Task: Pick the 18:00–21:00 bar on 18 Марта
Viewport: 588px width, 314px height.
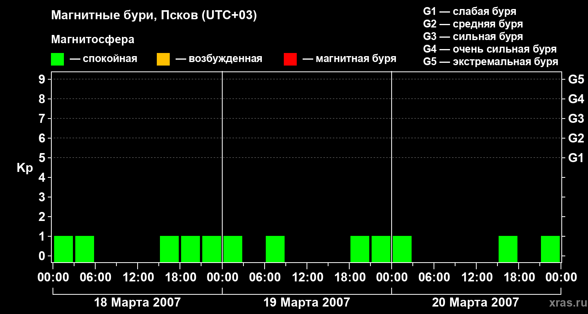Action: click(191, 249)
